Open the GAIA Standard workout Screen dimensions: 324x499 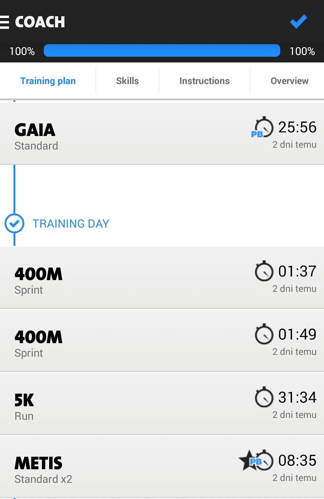click(x=162, y=133)
